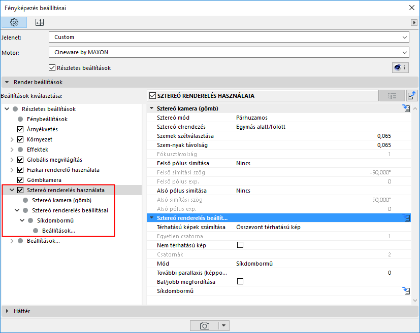420x333 pixels.
Task: Expand the bottom Beállítások... tree node
Action: tap(12, 241)
